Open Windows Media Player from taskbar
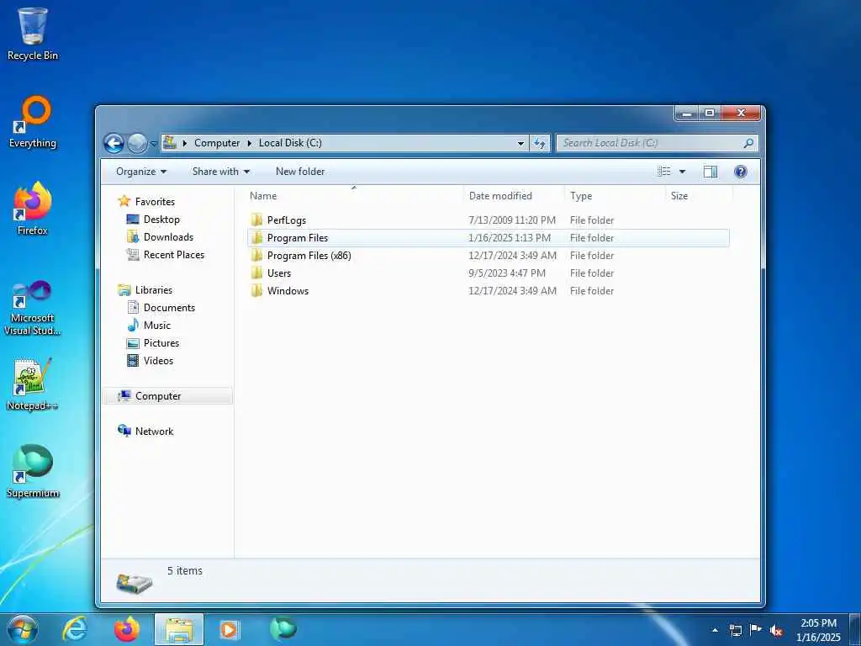This screenshot has width=861, height=646. pyautogui.click(x=229, y=629)
